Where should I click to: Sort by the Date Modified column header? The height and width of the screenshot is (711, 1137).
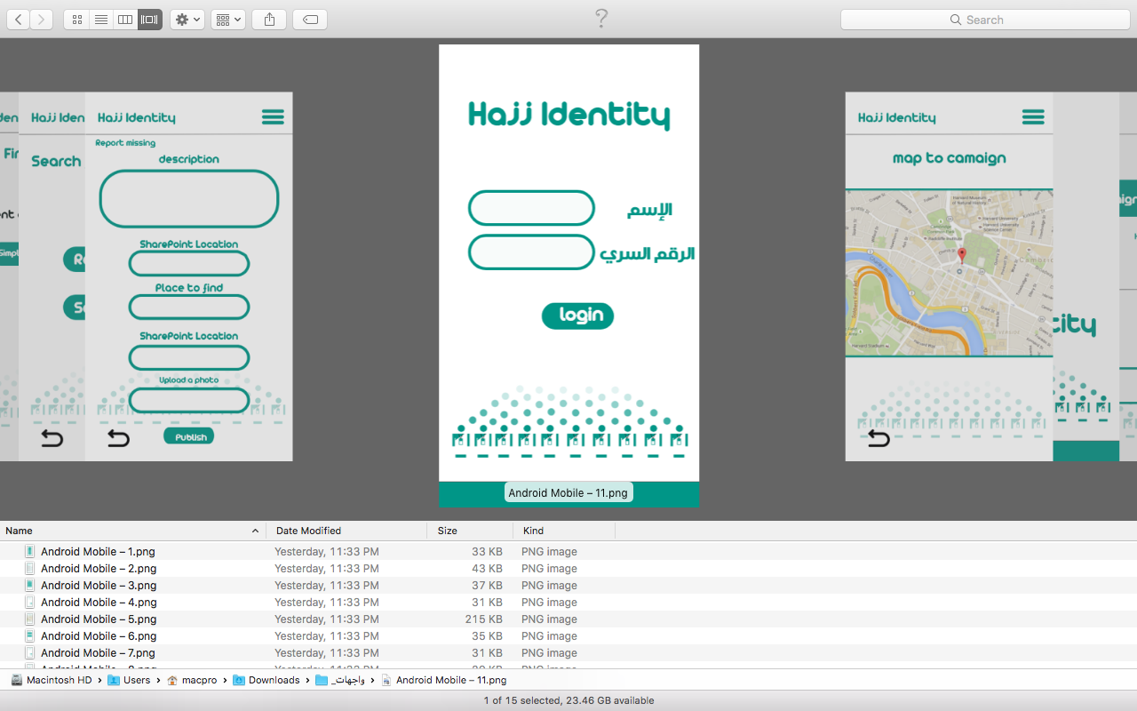click(346, 531)
